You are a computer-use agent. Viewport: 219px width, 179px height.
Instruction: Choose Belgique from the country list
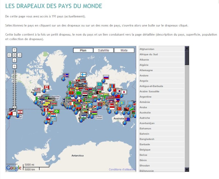pos(162,150)
